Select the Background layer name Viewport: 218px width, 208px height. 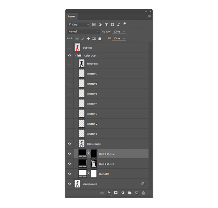(x=90, y=184)
